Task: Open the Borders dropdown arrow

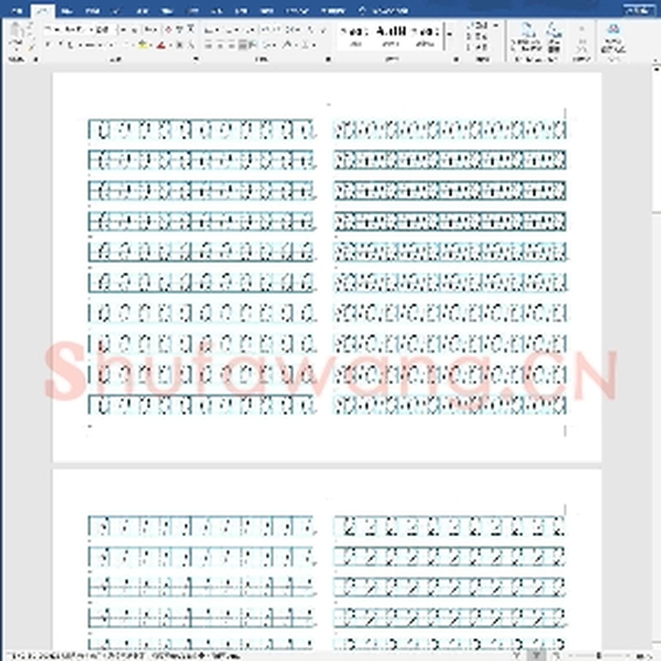Action: pos(314,45)
